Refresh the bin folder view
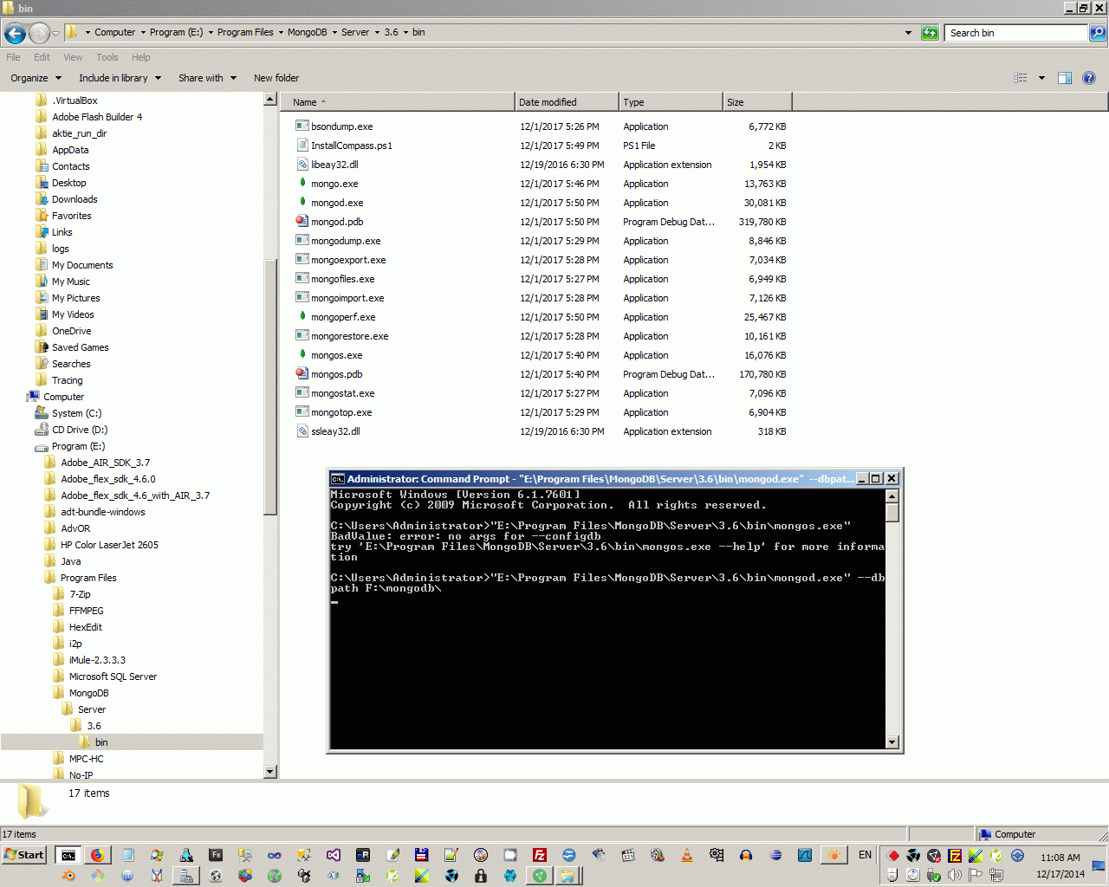This screenshot has width=1109, height=887. pyautogui.click(x=930, y=33)
